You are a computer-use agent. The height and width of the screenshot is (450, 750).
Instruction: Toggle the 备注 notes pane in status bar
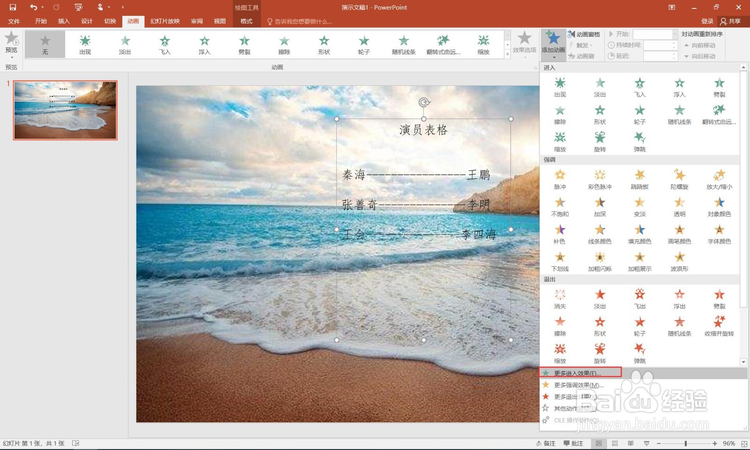click(546, 443)
